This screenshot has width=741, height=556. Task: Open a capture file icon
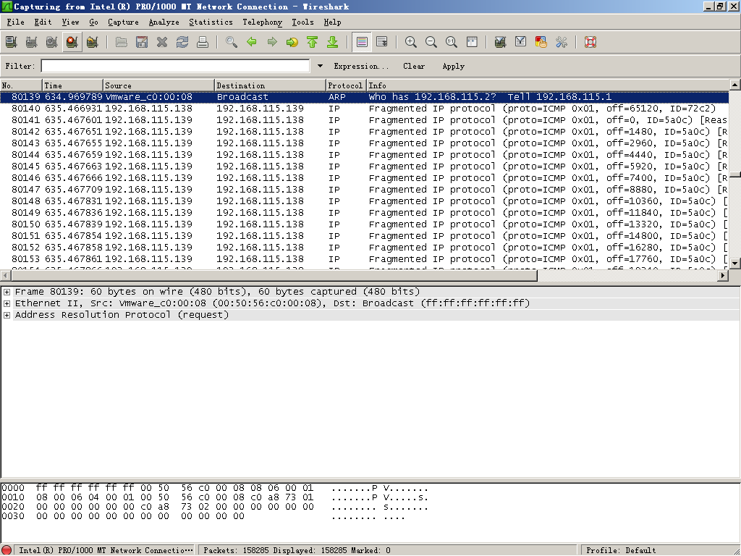[122, 42]
